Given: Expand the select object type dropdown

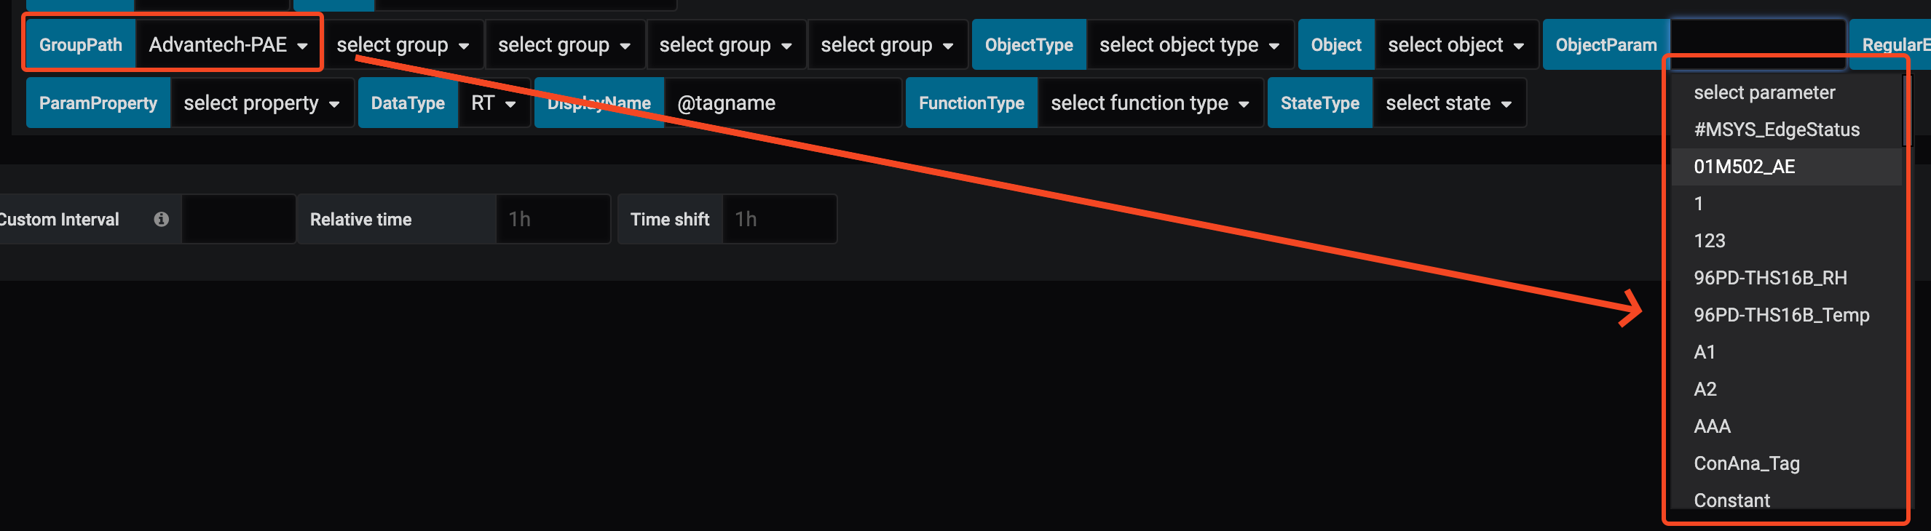Looking at the screenshot, I should coord(1189,45).
